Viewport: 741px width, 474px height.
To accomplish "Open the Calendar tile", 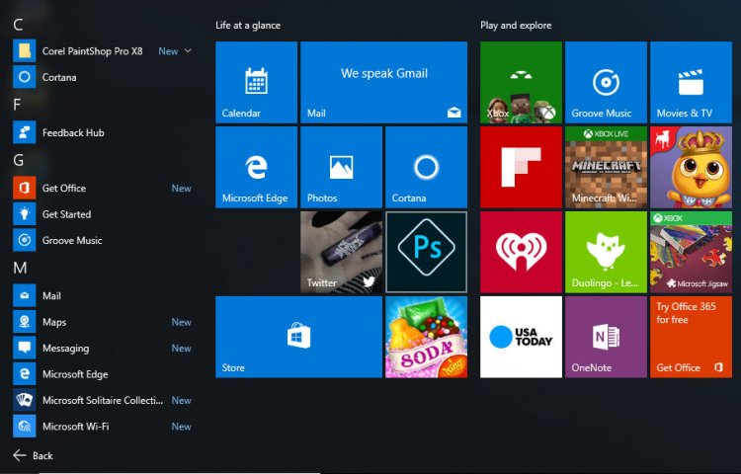I will (256, 82).
